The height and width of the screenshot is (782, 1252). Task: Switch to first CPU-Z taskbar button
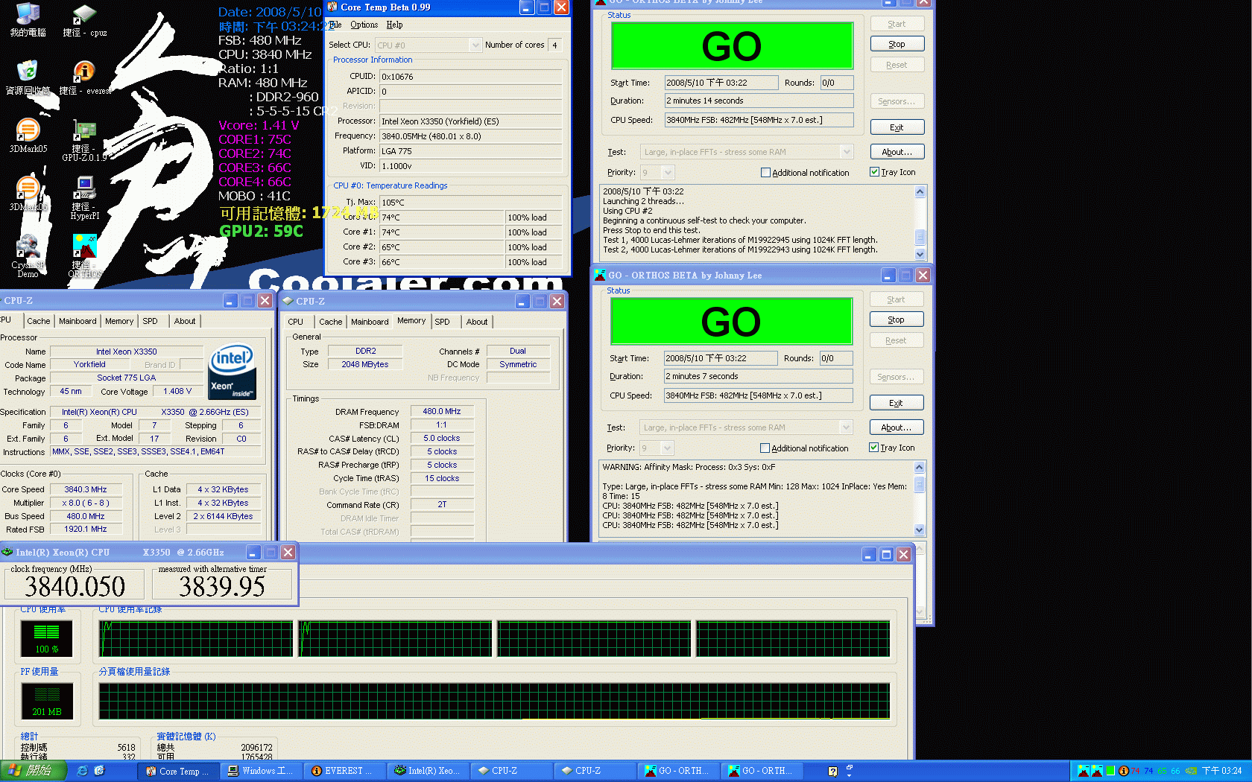513,771
